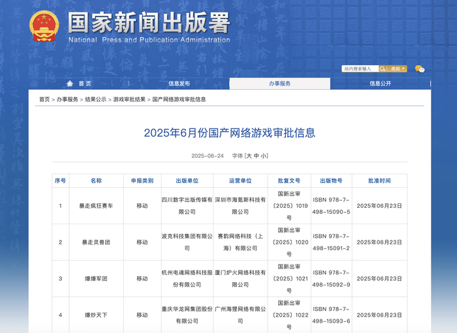Click the home icon beside 首页
The width and height of the screenshot is (457, 333).
point(70,83)
